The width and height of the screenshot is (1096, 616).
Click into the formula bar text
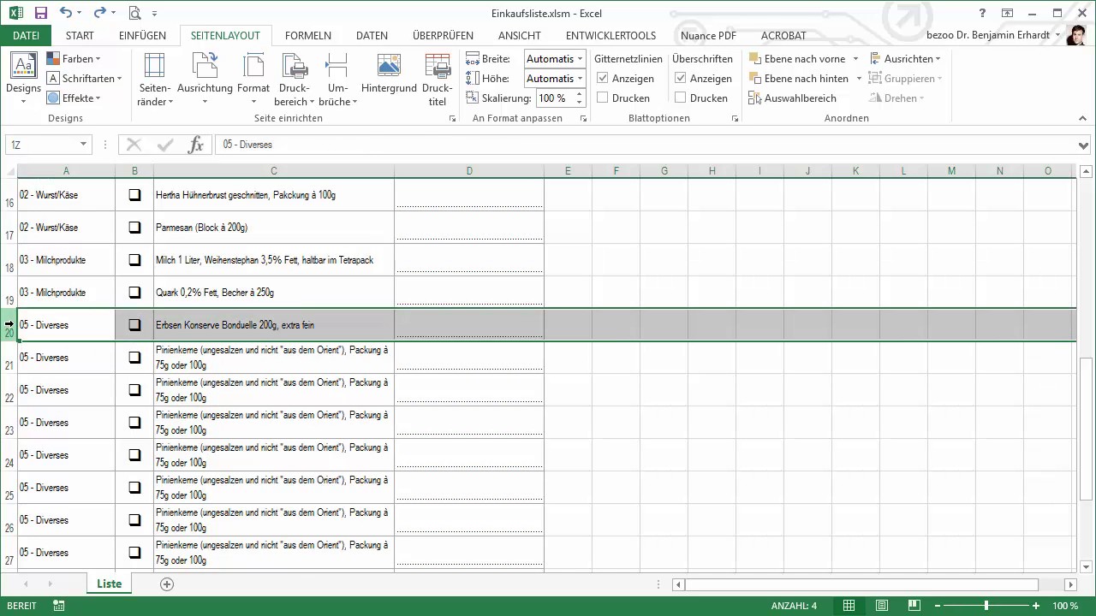[642, 145]
